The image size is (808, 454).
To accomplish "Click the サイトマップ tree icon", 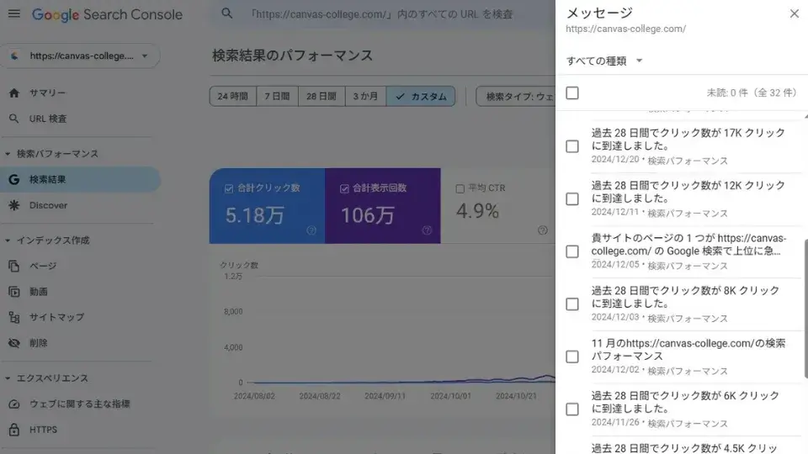I will 14,318.
